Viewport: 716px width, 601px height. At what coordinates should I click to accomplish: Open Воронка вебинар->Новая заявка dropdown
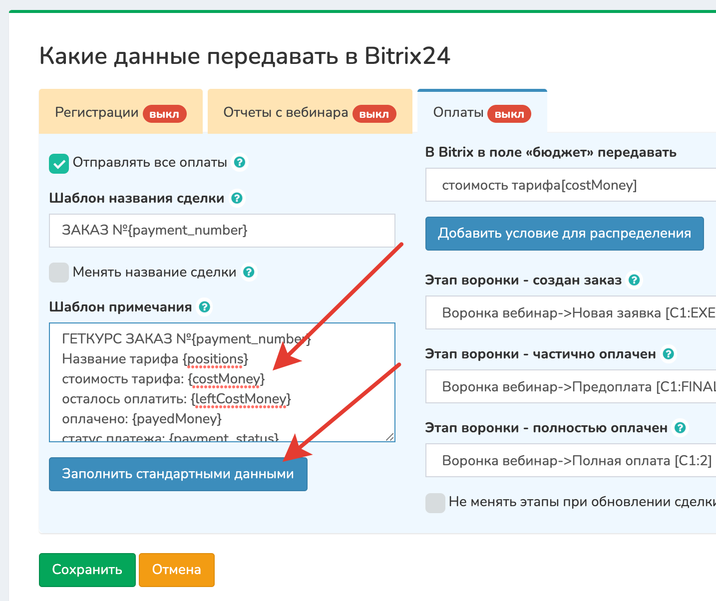(x=571, y=313)
